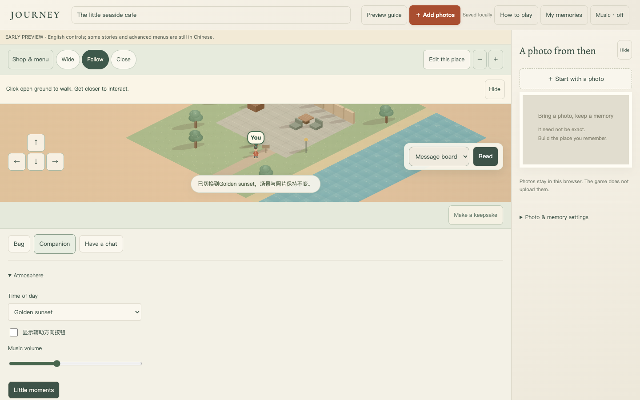Move down with the down arrow button
The image size is (640, 400).
click(x=36, y=162)
